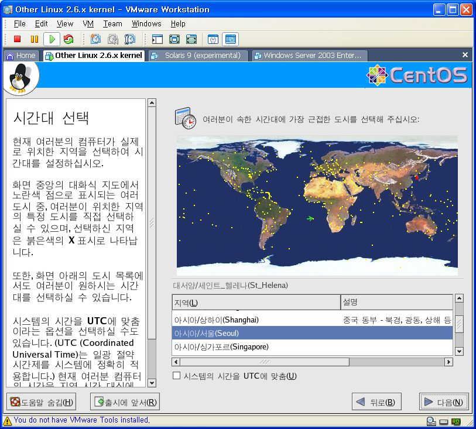Enable the system clock UTC checkbox
Screen dimensions: 476x429
point(177,376)
